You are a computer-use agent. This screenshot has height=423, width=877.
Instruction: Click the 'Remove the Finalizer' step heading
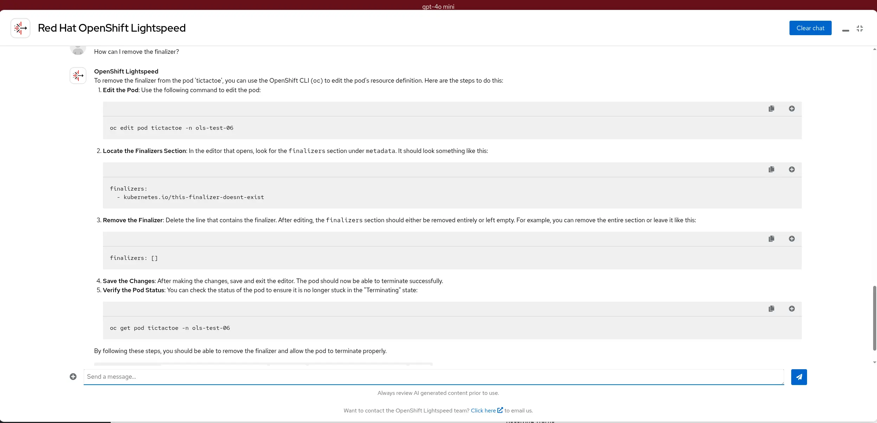pos(133,220)
